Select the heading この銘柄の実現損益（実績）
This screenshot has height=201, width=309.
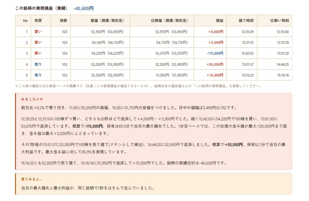pyautogui.click(x=42, y=8)
